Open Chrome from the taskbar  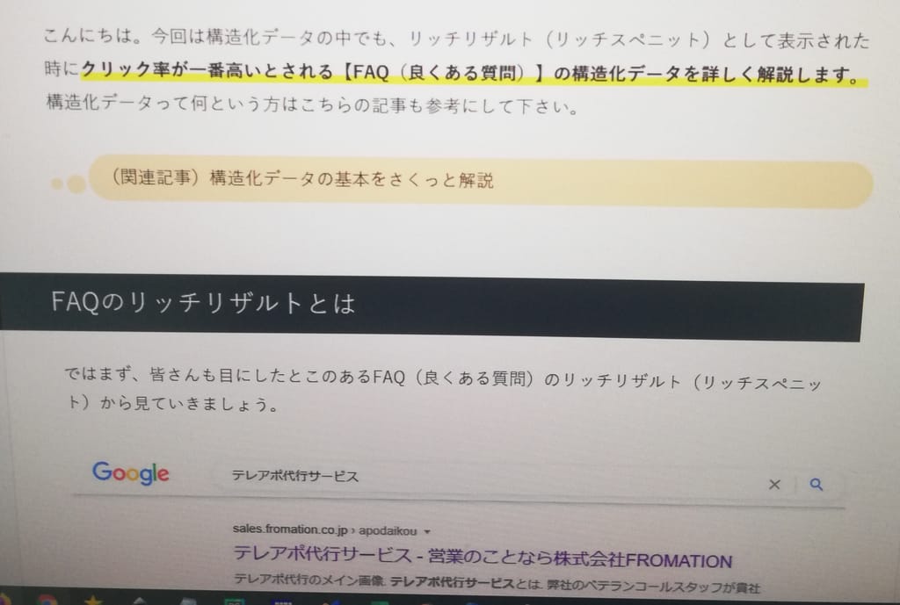[x=48, y=600]
